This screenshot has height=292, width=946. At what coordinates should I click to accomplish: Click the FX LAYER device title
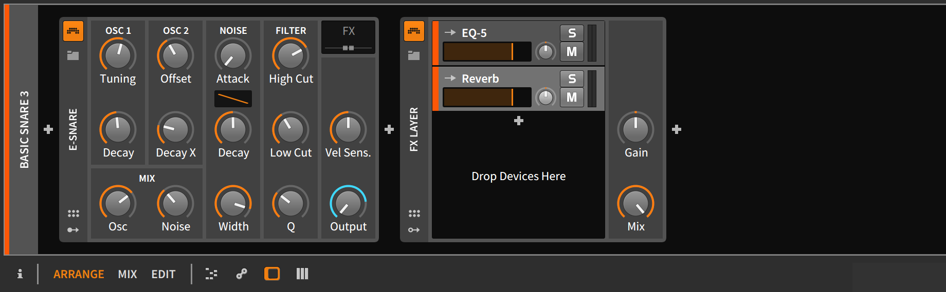(414, 129)
